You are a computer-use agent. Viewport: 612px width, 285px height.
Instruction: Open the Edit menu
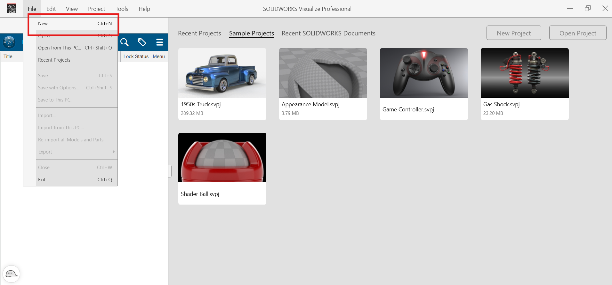coord(51,9)
